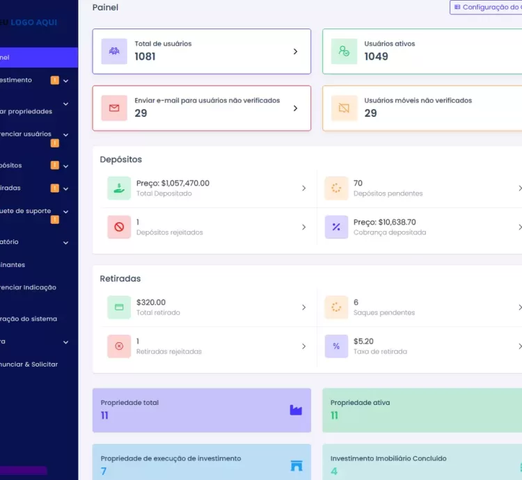Screen dimensions: 522x480
Task: Click the Total retirado card icon
Action: 119,307
